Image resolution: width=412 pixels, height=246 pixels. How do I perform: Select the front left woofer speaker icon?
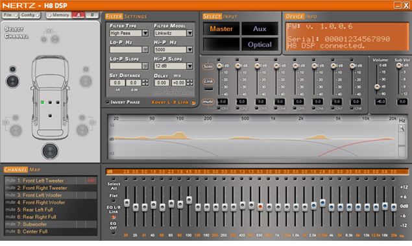12,81
